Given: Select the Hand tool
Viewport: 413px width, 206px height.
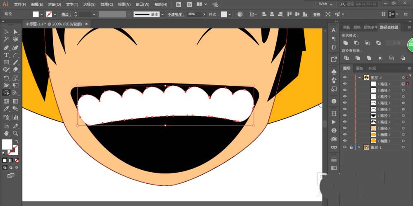Looking at the screenshot, I should tap(6, 133).
